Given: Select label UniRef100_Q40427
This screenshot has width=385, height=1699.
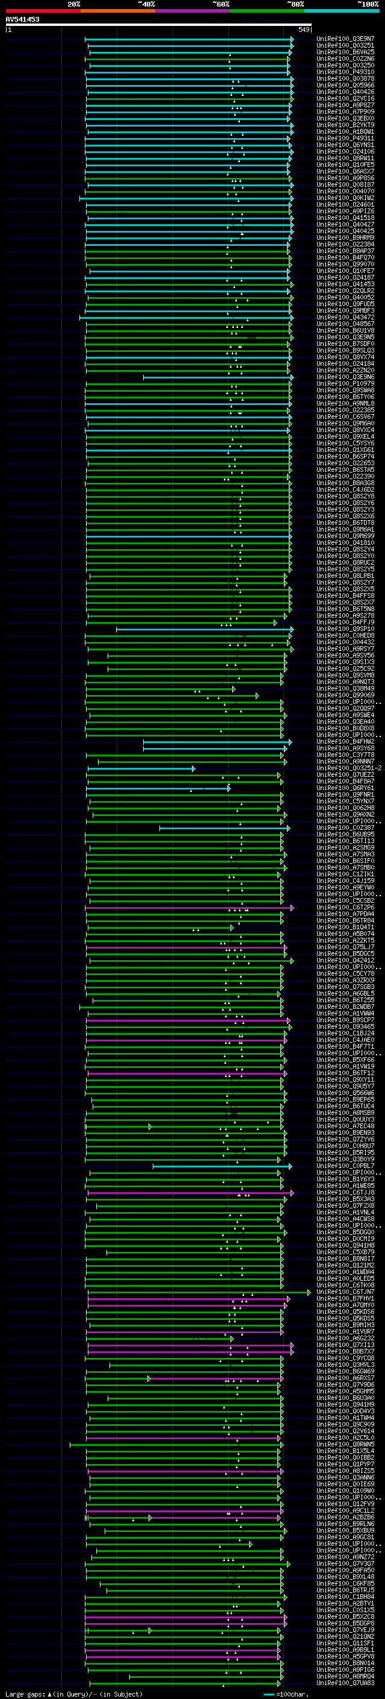Looking at the screenshot, I should (345, 224).
